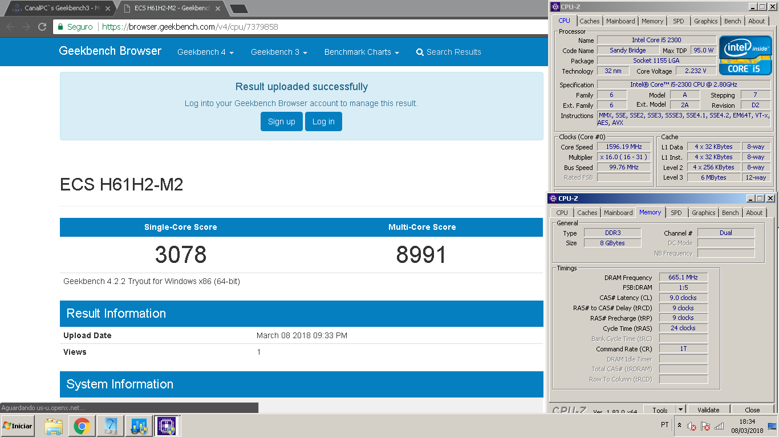The height and width of the screenshot is (438, 779).
Task: Click the Single-Core score 3078
Action: (181, 255)
